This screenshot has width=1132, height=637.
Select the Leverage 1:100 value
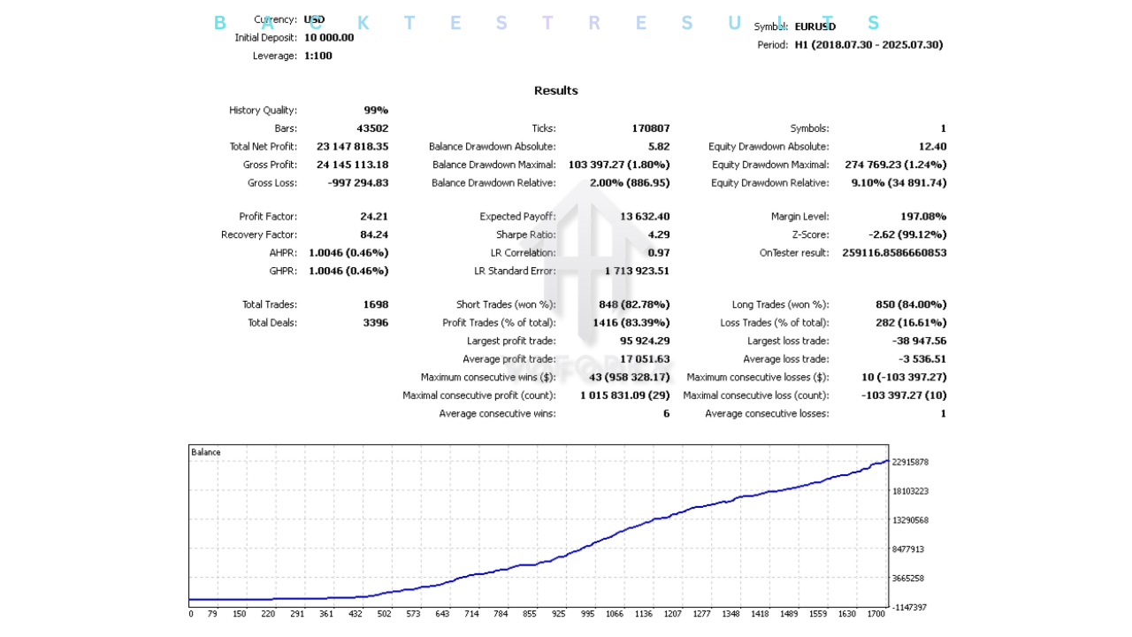coord(318,56)
